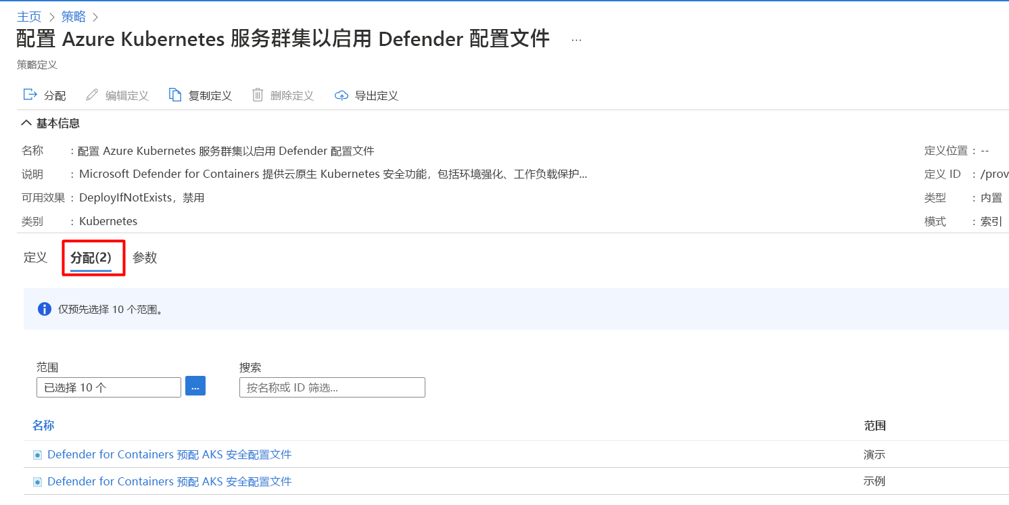Click the policy icon of the 演示 assignment row
The height and width of the screenshot is (505, 1009).
coord(37,455)
